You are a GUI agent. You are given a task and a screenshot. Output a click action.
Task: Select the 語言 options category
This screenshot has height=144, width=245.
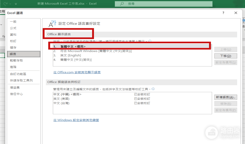(24, 54)
